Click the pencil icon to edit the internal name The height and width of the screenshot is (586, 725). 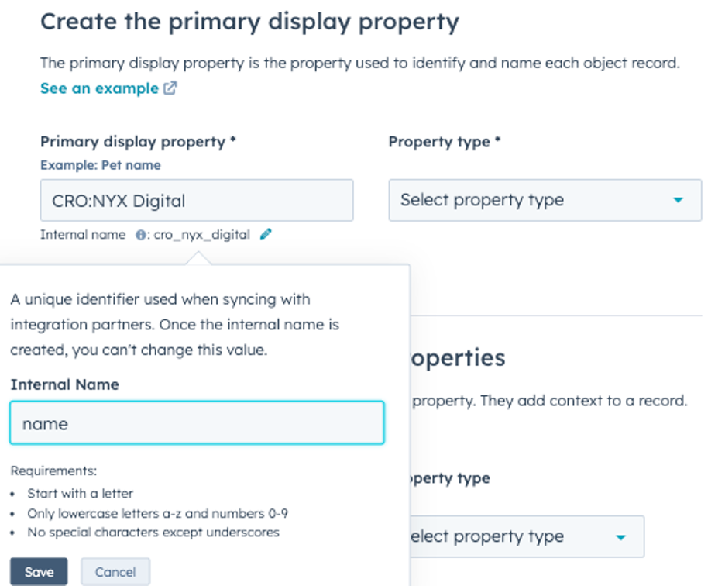(x=266, y=234)
